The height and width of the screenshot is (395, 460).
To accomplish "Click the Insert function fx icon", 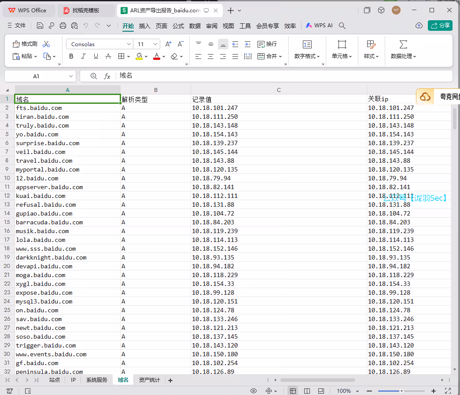I will (107, 76).
